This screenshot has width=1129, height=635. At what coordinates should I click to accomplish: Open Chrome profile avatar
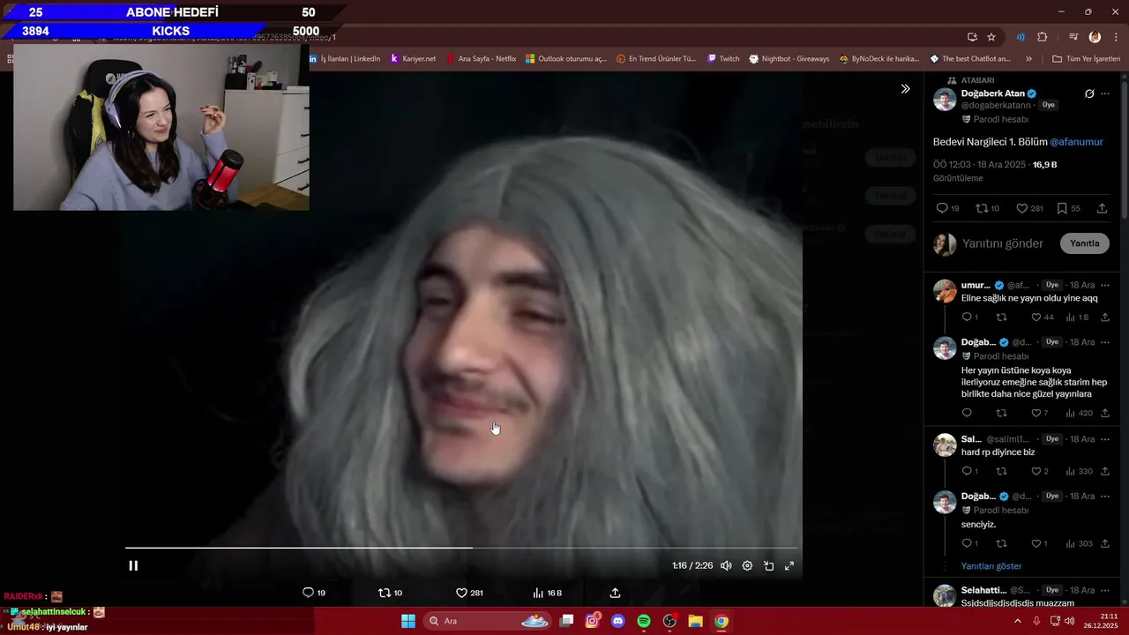[1095, 37]
